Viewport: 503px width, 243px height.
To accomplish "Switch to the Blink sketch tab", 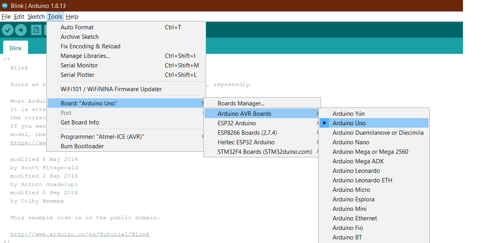I will click(16, 48).
